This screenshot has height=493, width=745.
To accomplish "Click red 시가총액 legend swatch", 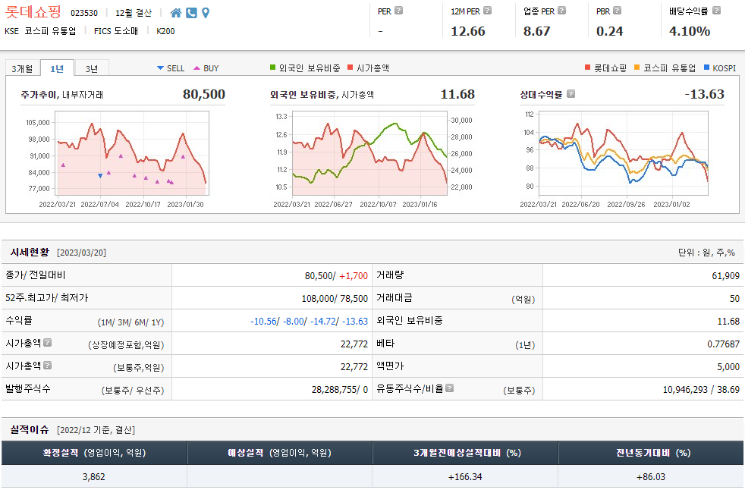I will (x=350, y=68).
